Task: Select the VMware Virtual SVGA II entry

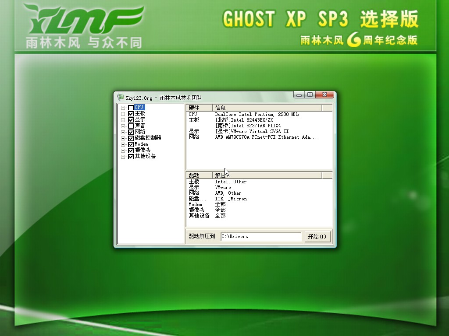Action: click(x=252, y=131)
